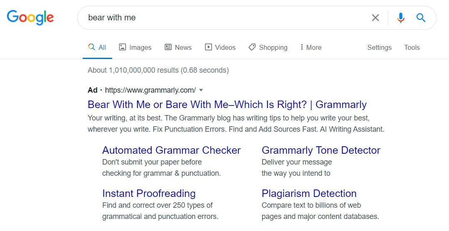Click the Videos tab play icon
The height and width of the screenshot is (231, 449).
point(208,47)
